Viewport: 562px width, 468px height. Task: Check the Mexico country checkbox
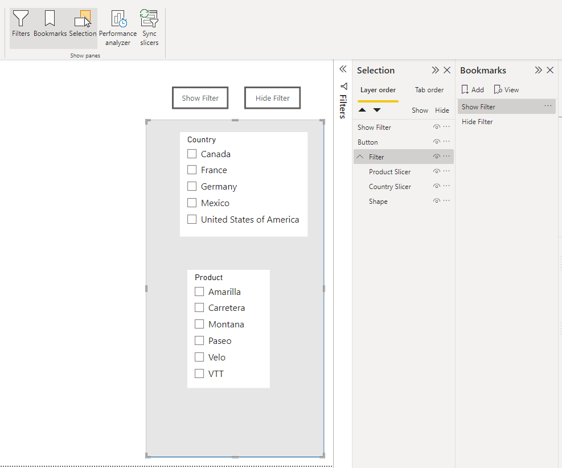pos(192,203)
